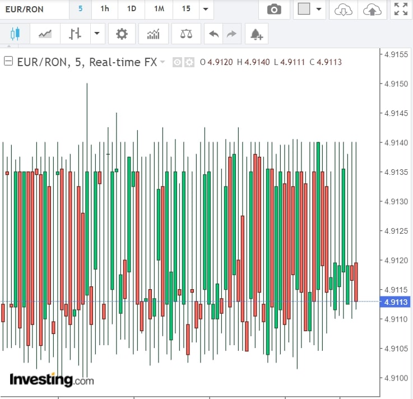Select the 1D timeframe
The width and height of the screenshot is (413, 399).
[x=131, y=10]
